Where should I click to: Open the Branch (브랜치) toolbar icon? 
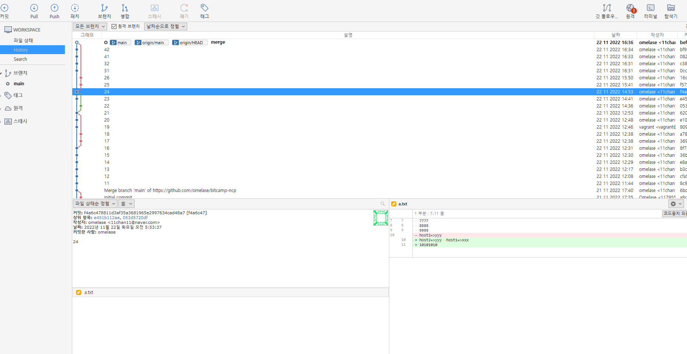(x=105, y=11)
